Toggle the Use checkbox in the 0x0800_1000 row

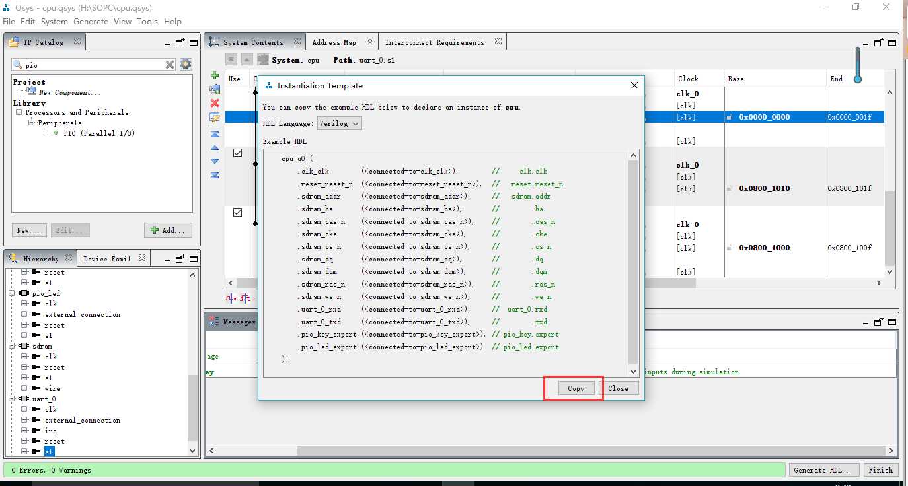(x=238, y=212)
